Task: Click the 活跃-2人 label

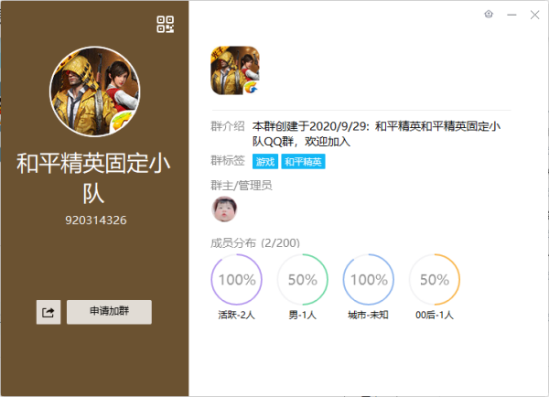Action: [x=236, y=315]
